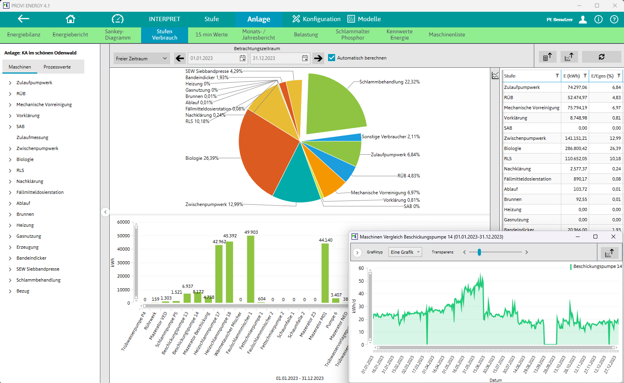Switch to the Prozesswerte tab
Image resolution: width=624 pixels, height=383 pixels.
click(57, 67)
